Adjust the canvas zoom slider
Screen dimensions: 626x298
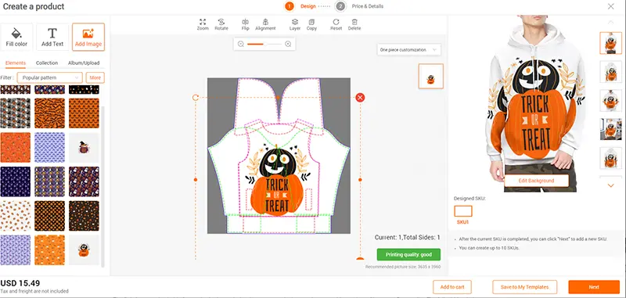click(264, 45)
